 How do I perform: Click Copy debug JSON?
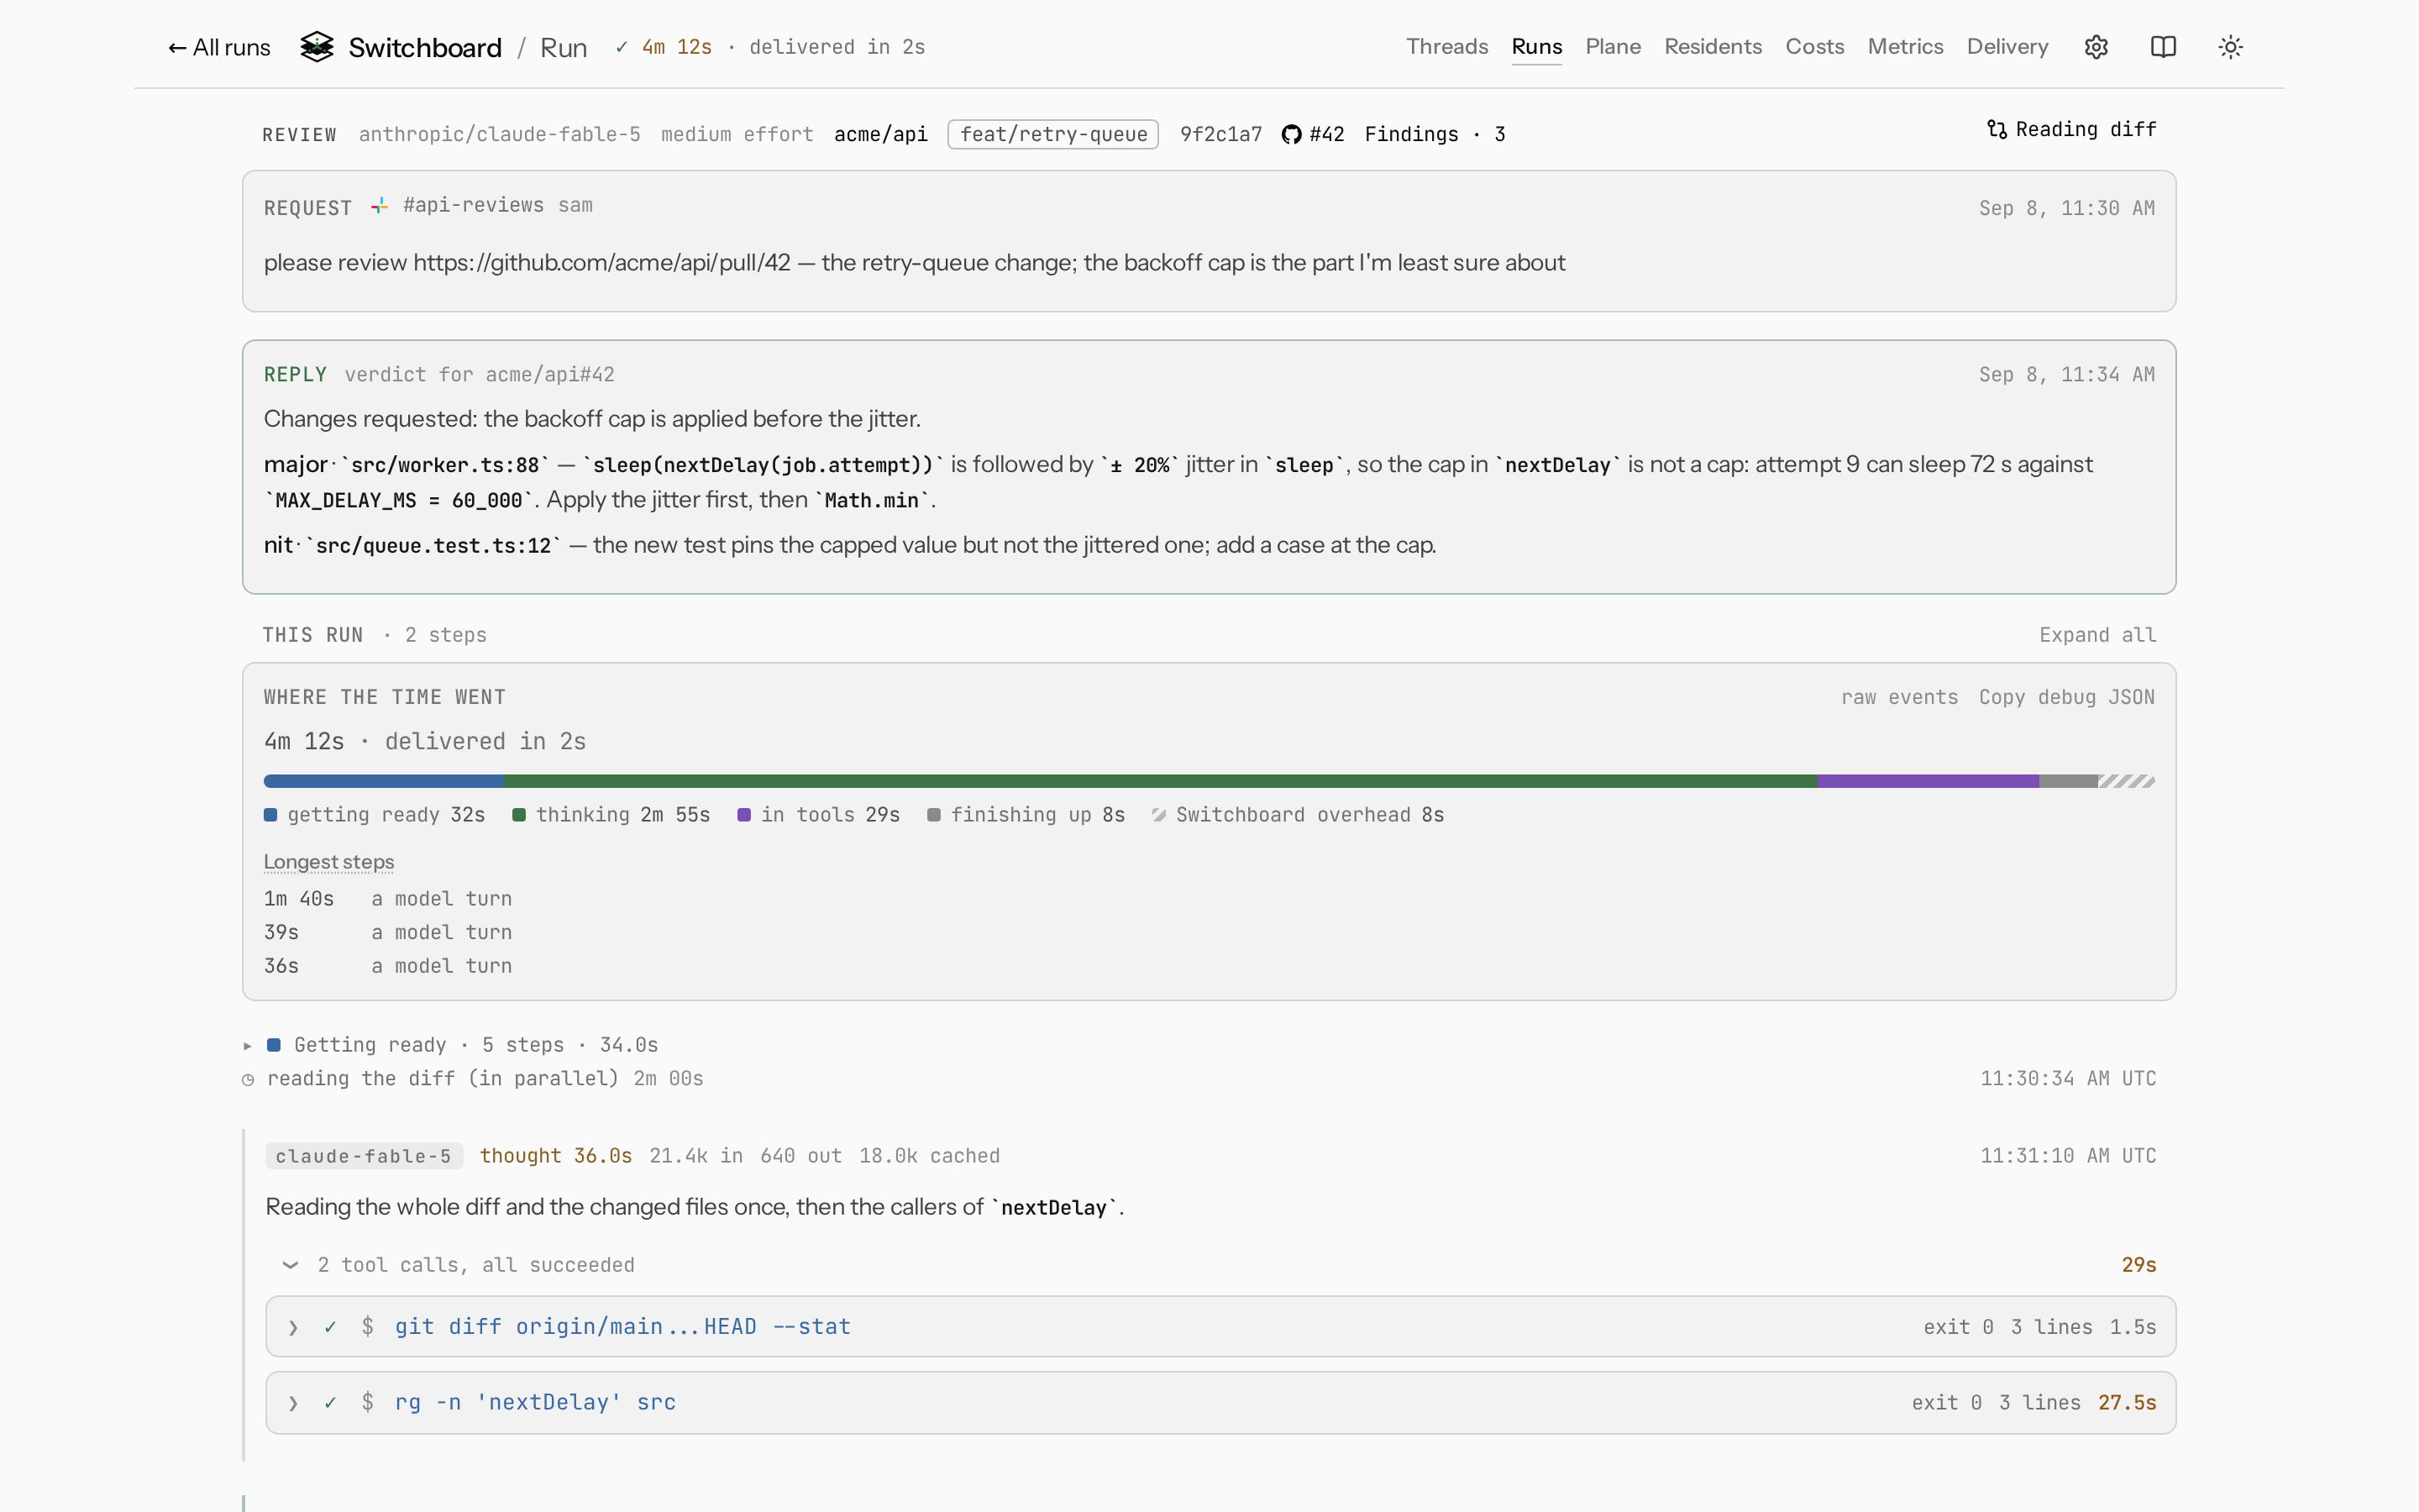2066,697
